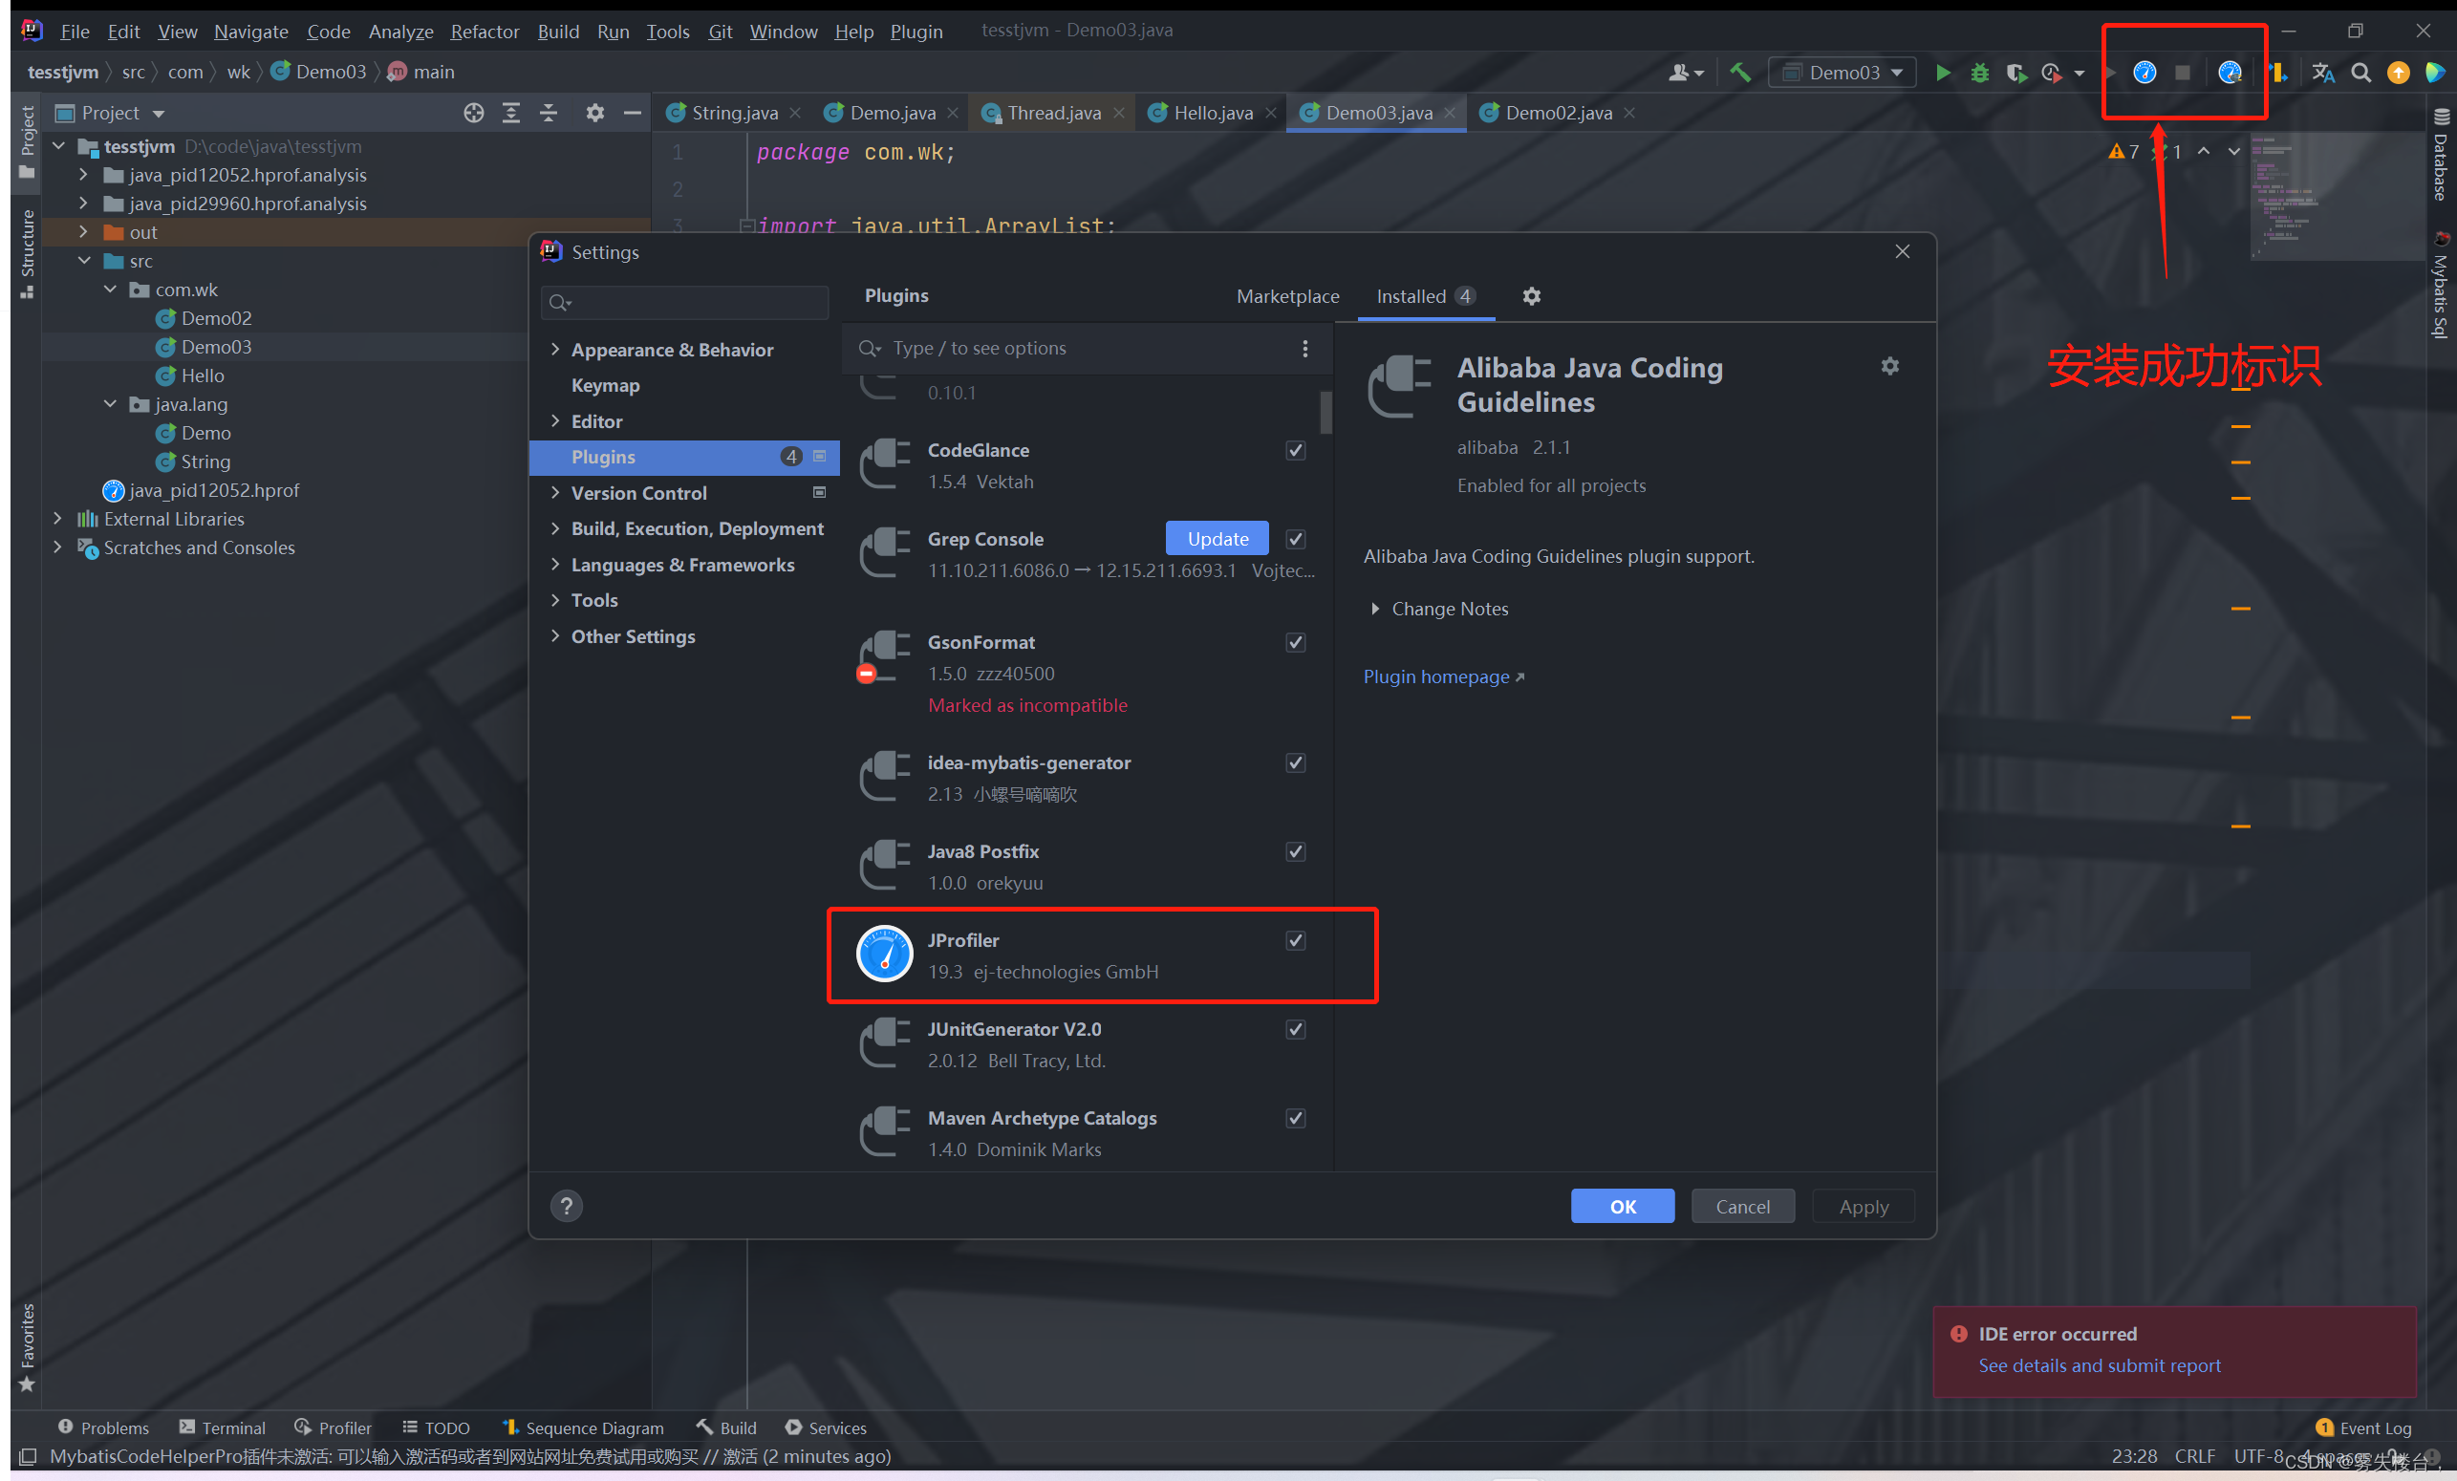Expand Change Notes disclosure triangle
2457x1481 pixels.
pos(1375,609)
